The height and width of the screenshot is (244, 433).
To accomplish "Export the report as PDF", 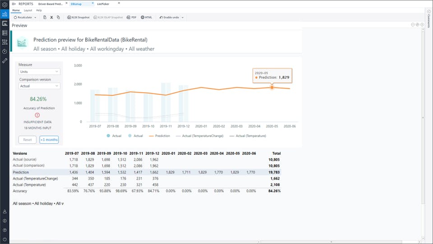I will tap(131, 18).
